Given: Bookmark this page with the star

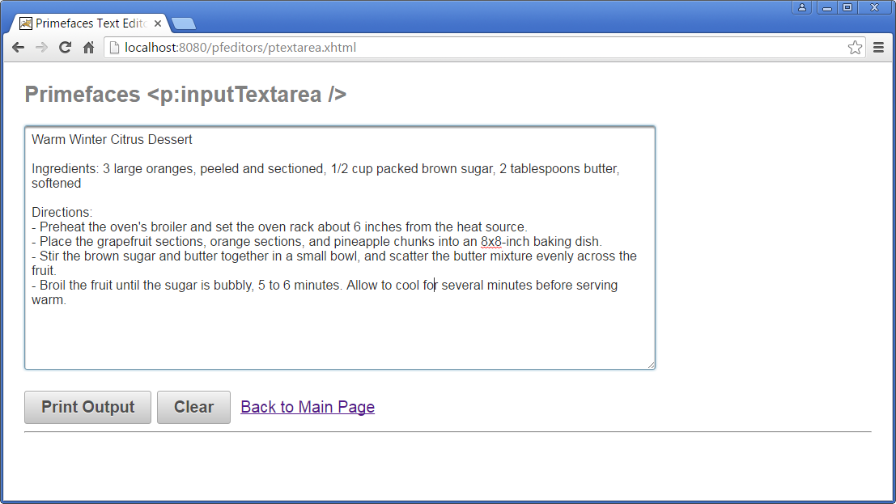Looking at the screenshot, I should coord(855,48).
